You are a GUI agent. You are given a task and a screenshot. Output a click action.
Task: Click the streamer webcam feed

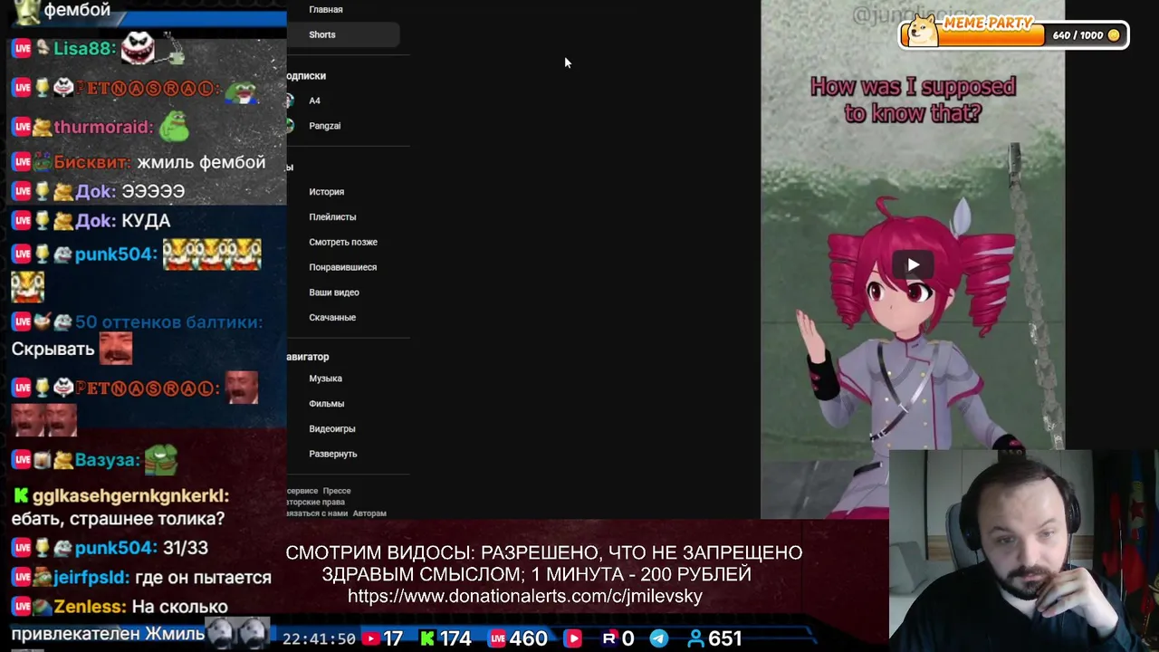point(1024,551)
